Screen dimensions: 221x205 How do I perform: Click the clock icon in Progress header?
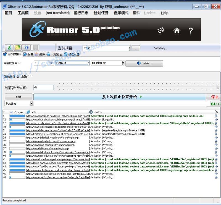coord(11,112)
